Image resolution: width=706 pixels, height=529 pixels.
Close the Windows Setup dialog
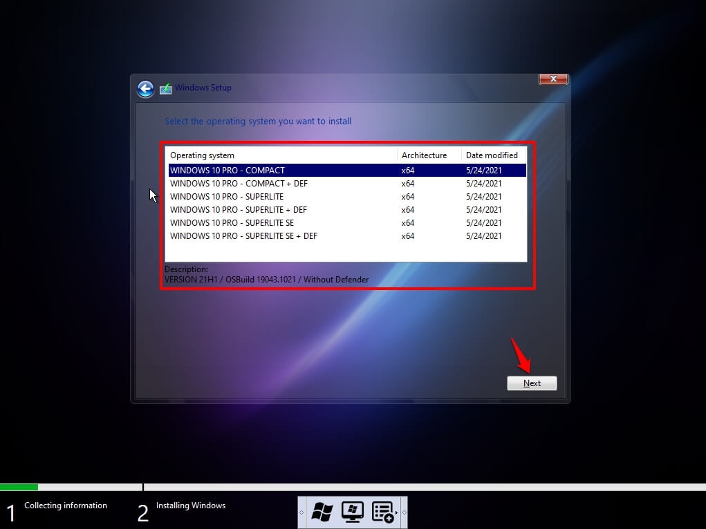point(553,79)
